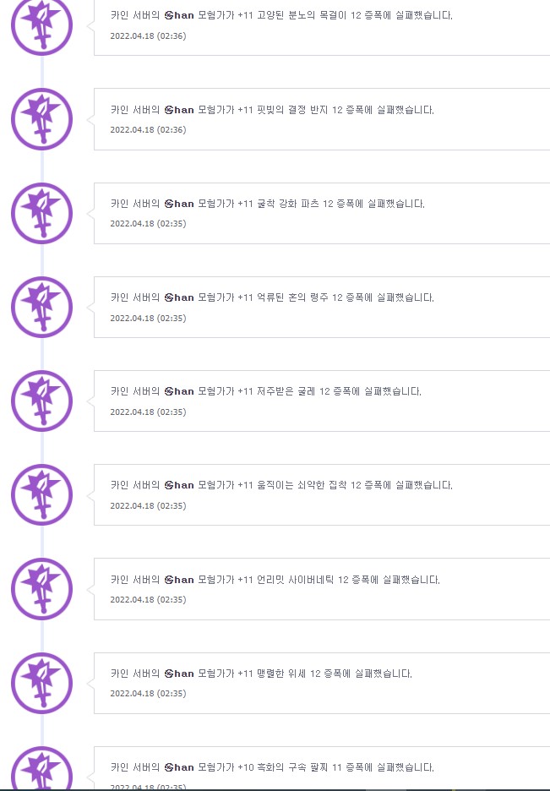The height and width of the screenshot is (791, 550).
Task: Select the 움직이는 쇠약한 집착 message card
Action: click(322, 495)
